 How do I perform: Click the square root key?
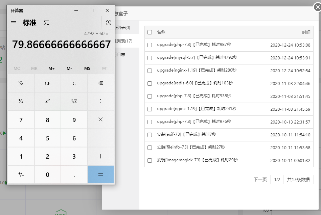[x=74, y=101]
